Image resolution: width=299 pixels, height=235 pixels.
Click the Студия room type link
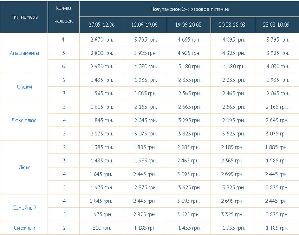click(24, 87)
